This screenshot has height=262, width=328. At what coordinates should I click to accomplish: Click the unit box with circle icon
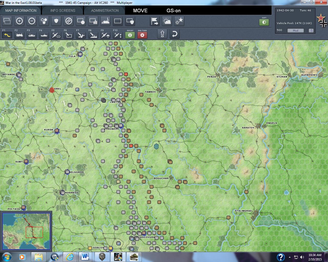coord(81,21)
